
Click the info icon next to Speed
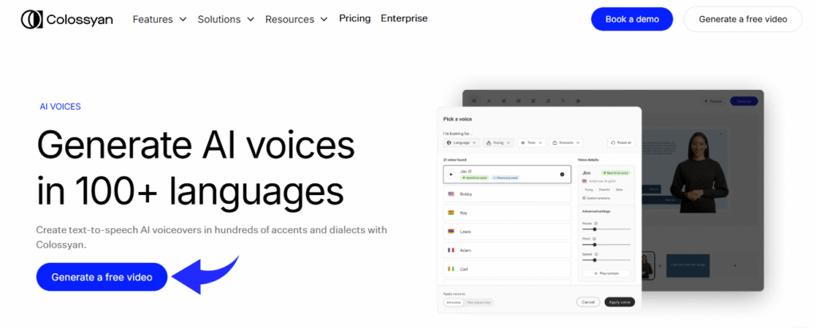pyautogui.click(x=596, y=254)
